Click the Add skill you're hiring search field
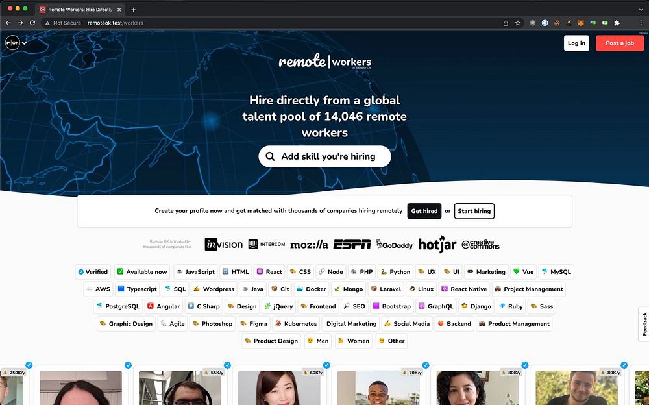 click(x=324, y=156)
